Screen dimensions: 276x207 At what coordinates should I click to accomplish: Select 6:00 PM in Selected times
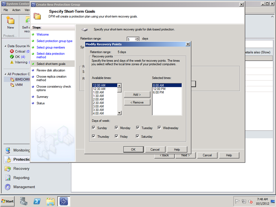tap(167, 93)
